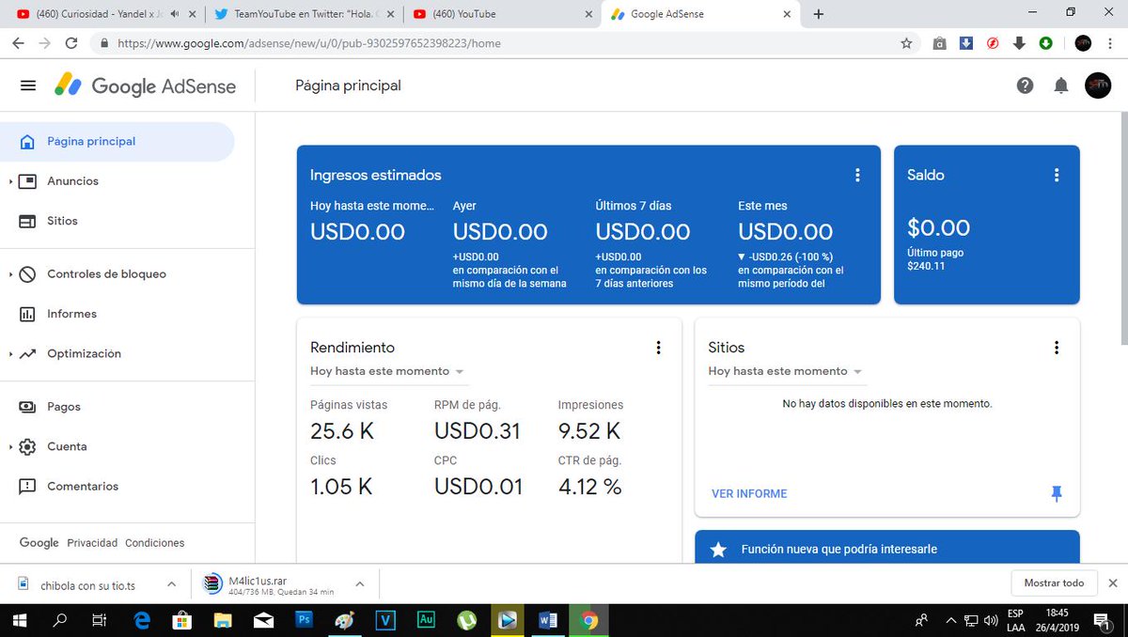Open the downloaded chibola con su tio.ts file
Image resolution: width=1128 pixels, height=637 pixels.
[x=86, y=584]
